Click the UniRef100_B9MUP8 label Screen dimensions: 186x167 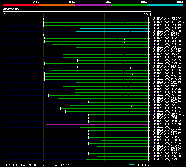tap(167, 99)
